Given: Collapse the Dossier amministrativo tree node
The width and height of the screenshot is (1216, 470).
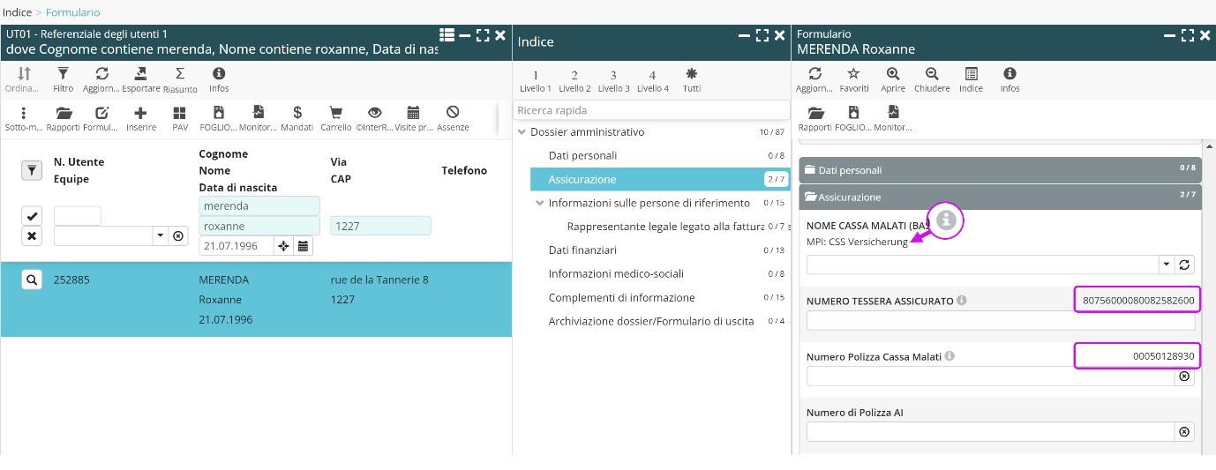Looking at the screenshot, I should point(522,132).
